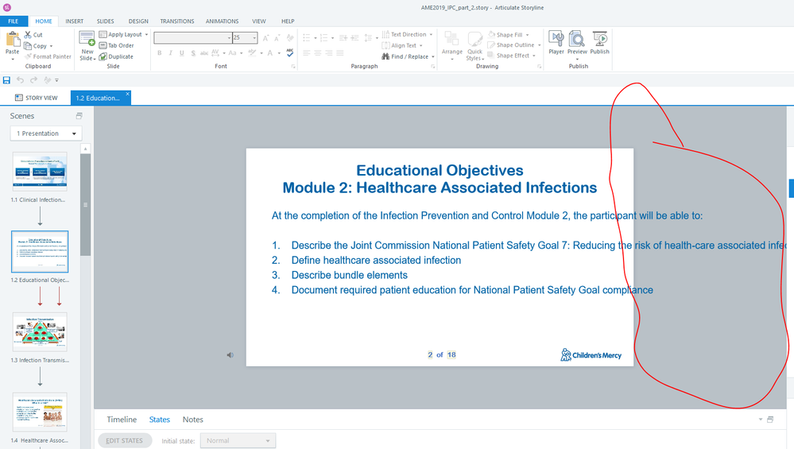Expand the scene selector '1 Presentation' dropdown
Screen dimensions: 794x449
tap(47, 134)
